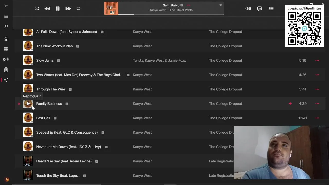Open the Twista, Kanye West & Jamie Foxx artist link
Viewport: 329px width, 185px height.
(159, 60)
